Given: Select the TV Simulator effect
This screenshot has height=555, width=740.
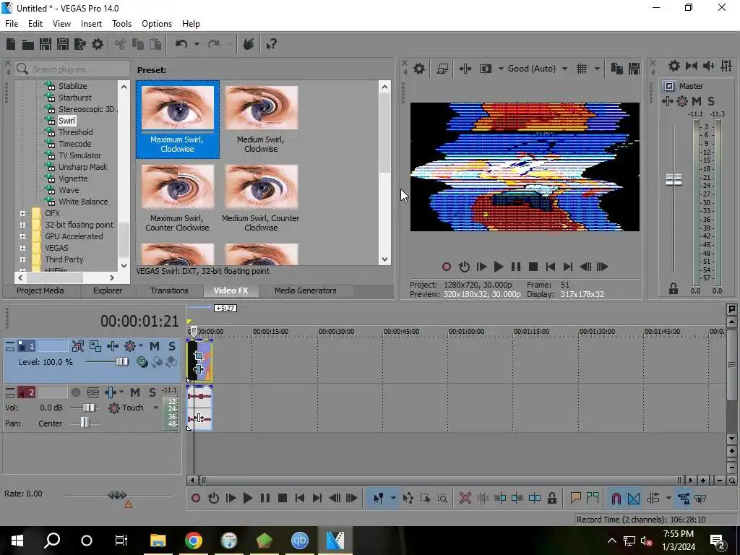Looking at the screenshot, I should pos(79,155).
